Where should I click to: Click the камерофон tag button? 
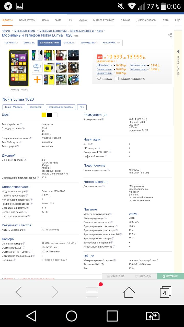point(36,107)
